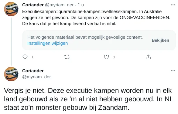Click the reply speech bubble icon

[x=25, y=57]
